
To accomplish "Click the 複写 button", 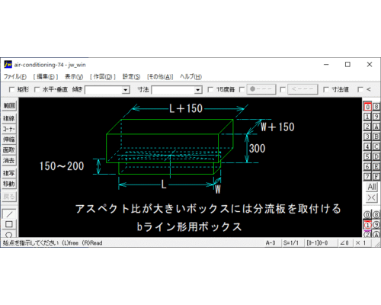I will pyautogui.click(x=9, y=173).
